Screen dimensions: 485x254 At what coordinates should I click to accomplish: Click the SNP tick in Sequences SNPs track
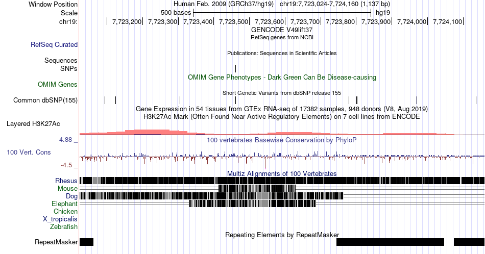(x=236, y=68)
